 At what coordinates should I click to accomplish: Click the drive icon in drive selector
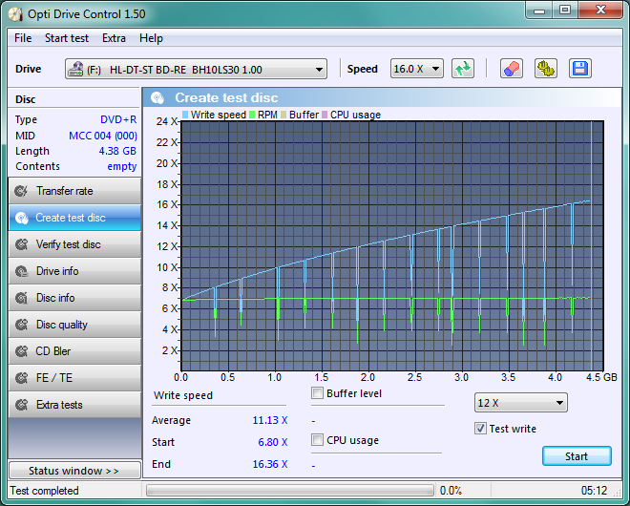(75, 69)
